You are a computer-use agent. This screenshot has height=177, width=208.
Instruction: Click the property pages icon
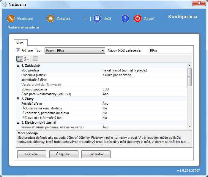35,58
